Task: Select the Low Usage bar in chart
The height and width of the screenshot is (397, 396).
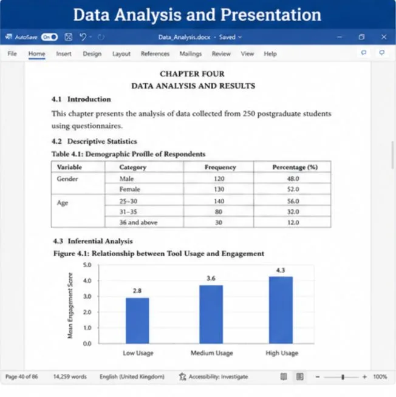Action: pyautogui.click(x=137, y=321)
